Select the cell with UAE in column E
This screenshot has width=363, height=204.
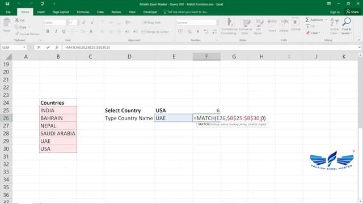tap(174, 118)
